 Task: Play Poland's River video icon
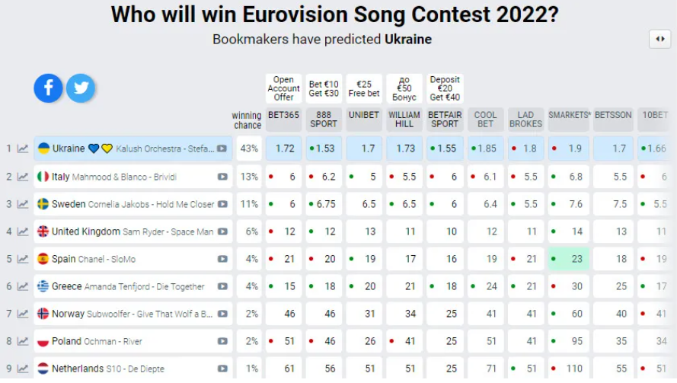point(222,342)
